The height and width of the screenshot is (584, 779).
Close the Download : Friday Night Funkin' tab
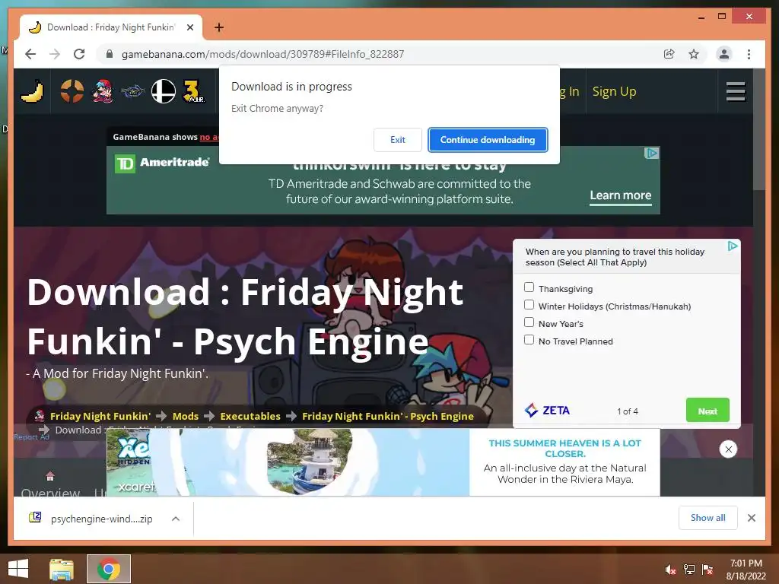189,27
